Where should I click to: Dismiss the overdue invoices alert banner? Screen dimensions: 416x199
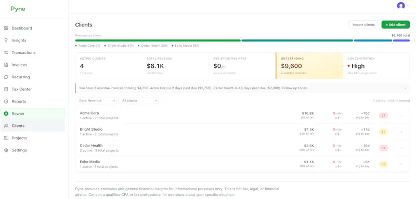[x=405, y=88]
